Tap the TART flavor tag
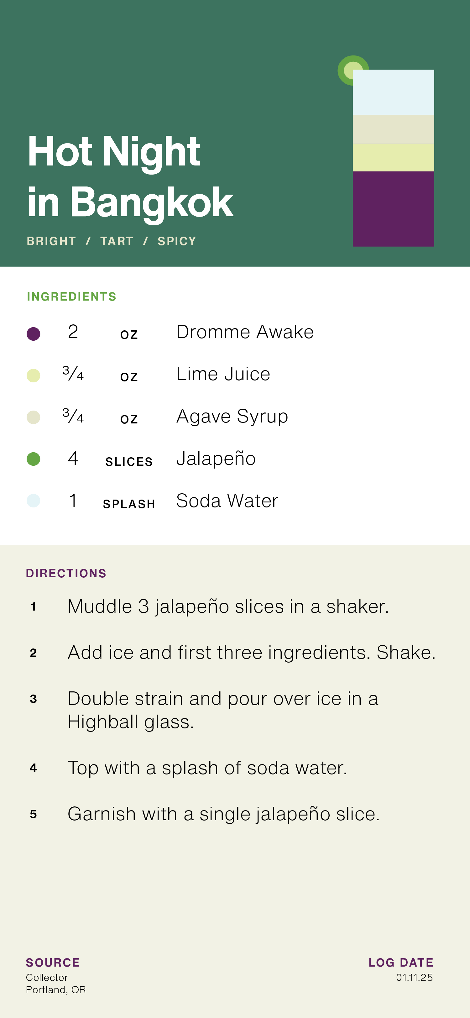The width and height of the screenshot is (470, 1018). click(117, 241)
